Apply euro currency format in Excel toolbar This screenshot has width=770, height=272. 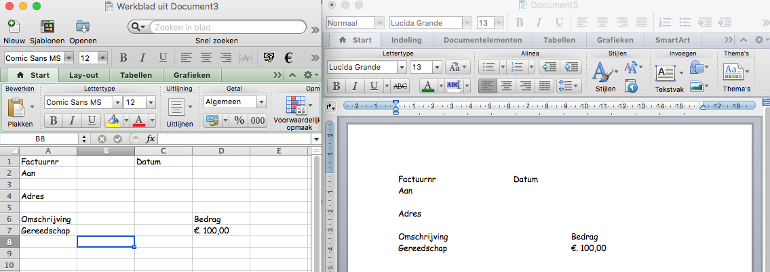288,58
